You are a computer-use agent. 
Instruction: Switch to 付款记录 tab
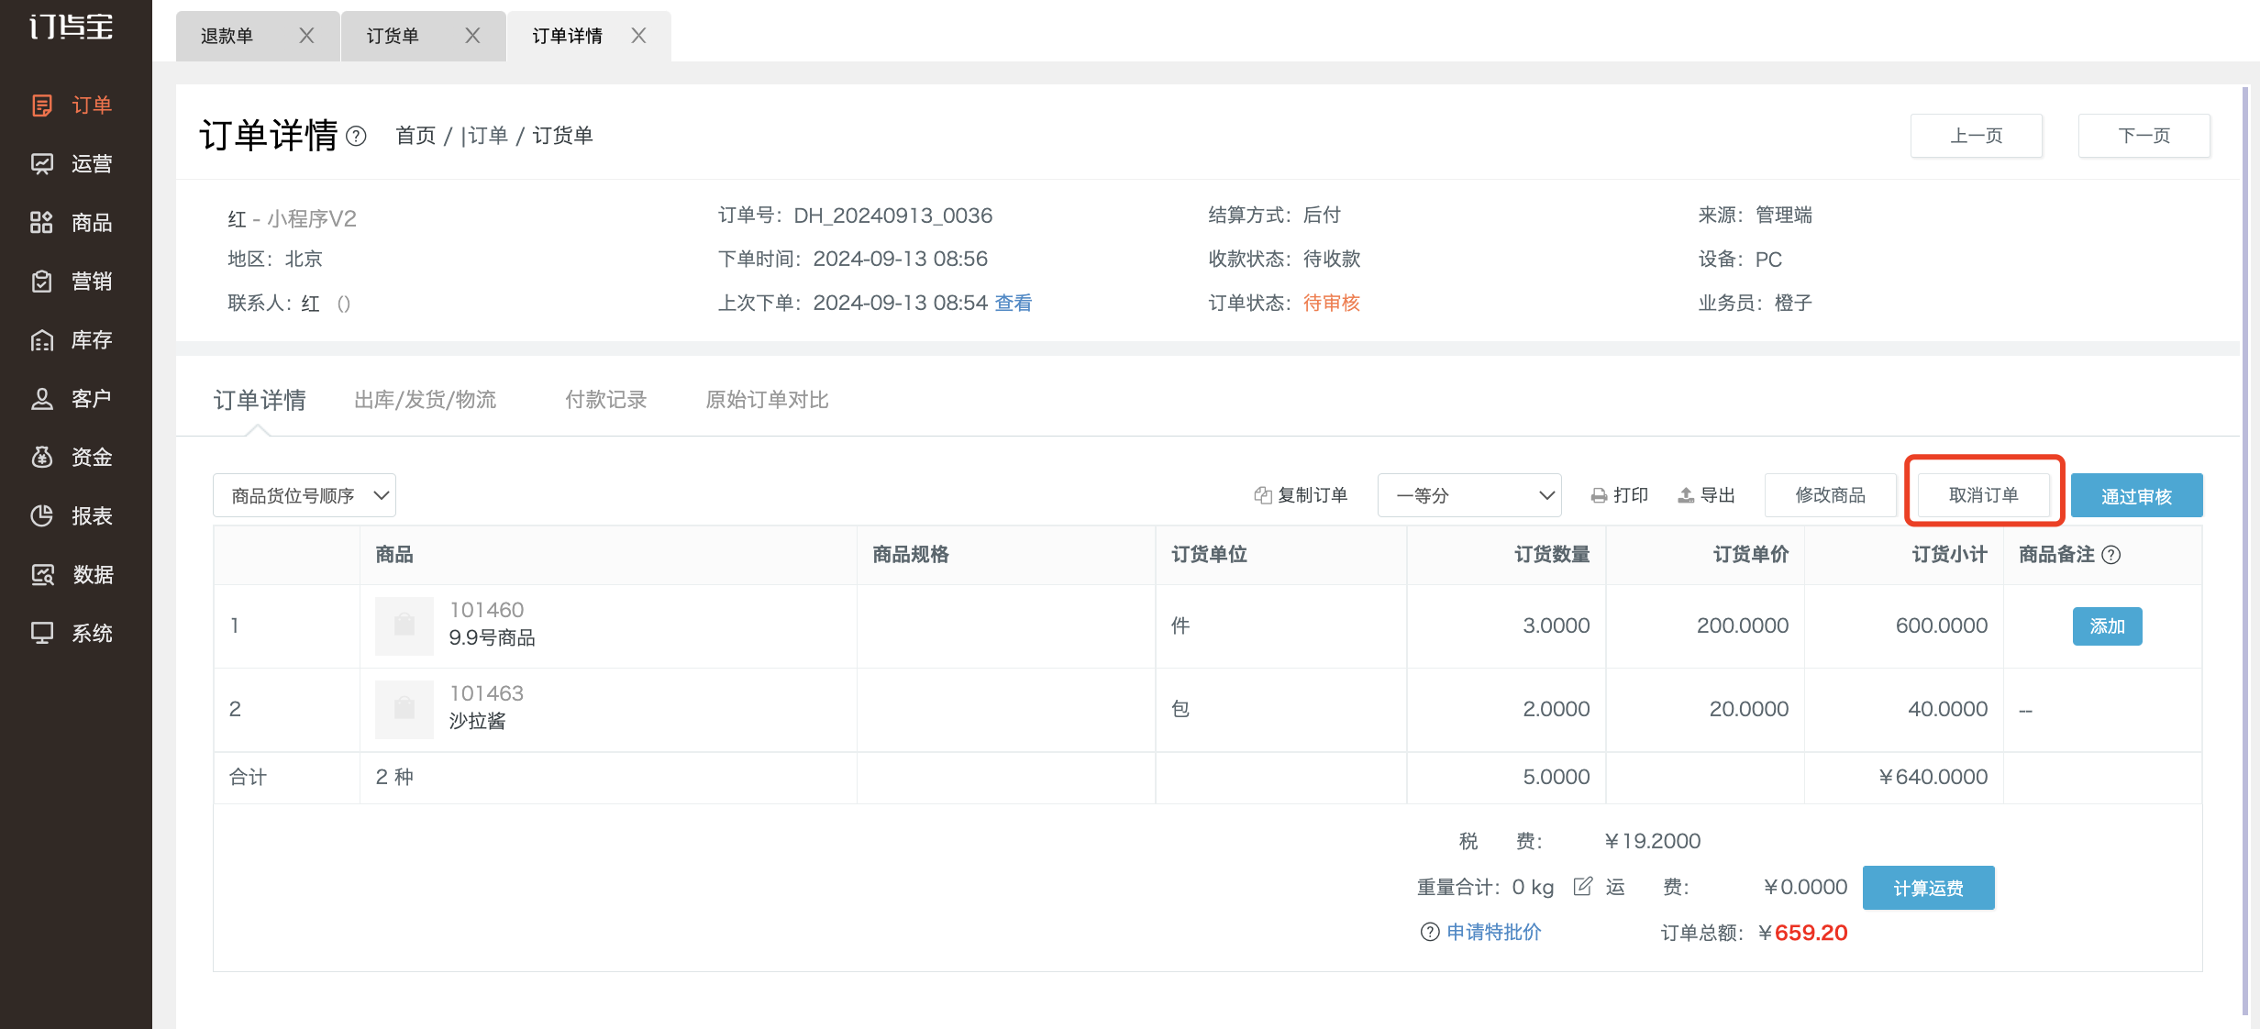[605, 400]
